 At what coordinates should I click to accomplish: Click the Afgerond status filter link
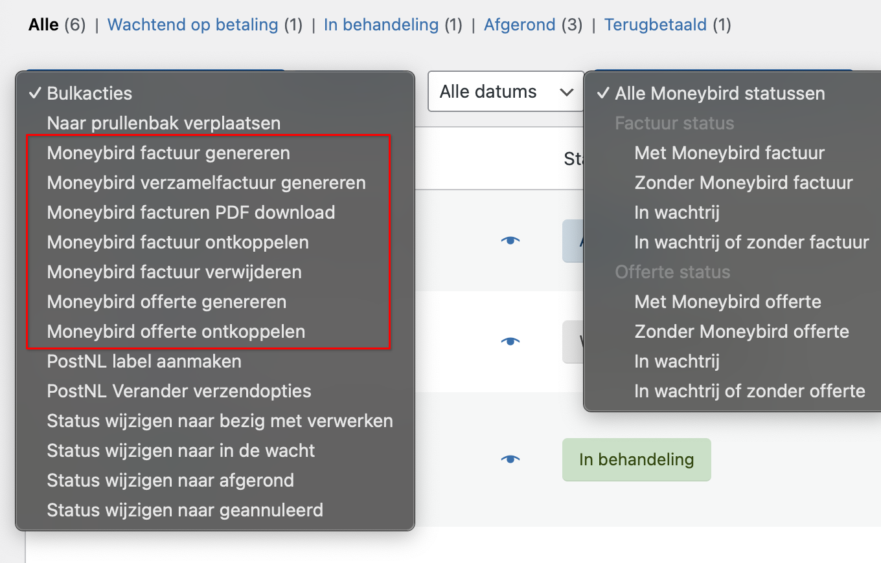[x=520, y=24]
